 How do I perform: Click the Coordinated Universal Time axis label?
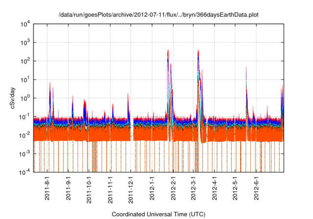click(156, 214)
